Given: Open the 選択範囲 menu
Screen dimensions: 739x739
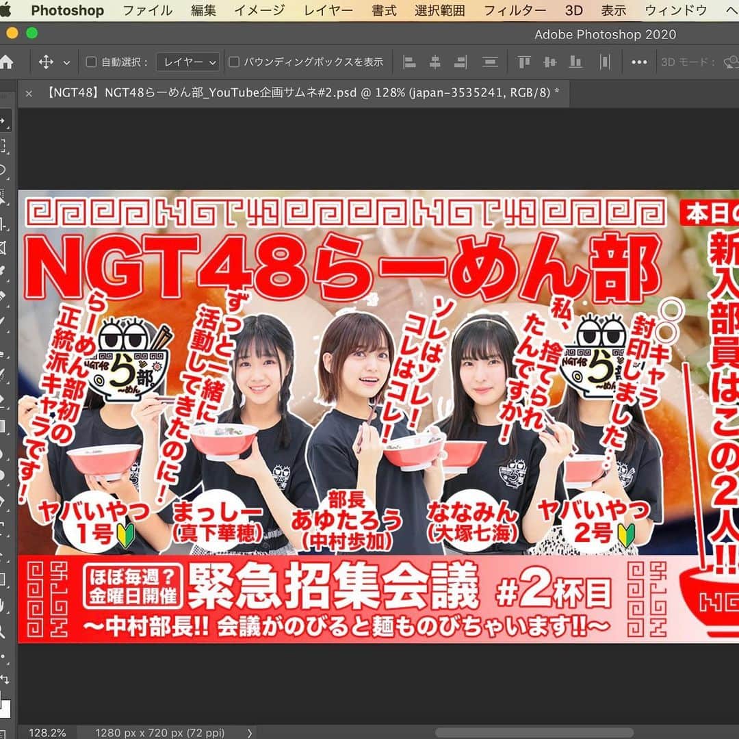Looking at the screenshot, I should pyautogui.click(x=440, y=10).
